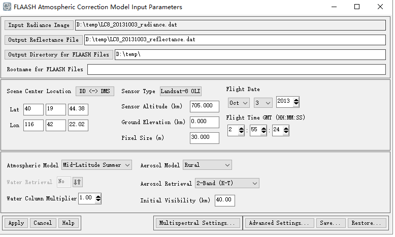Screen dimensions: 395x237
Task: Maximize the FLAASH window
Action: click(357, 7)
